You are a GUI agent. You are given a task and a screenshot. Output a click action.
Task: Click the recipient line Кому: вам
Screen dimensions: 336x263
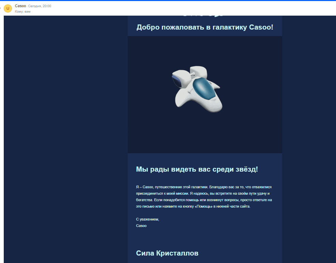(x=23, y=12)
